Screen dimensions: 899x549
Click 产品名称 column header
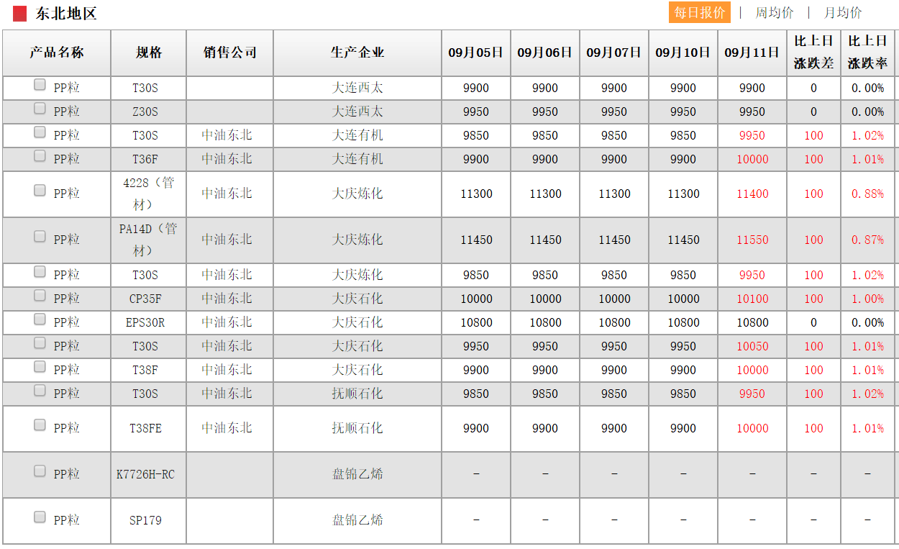click(57, 53)
